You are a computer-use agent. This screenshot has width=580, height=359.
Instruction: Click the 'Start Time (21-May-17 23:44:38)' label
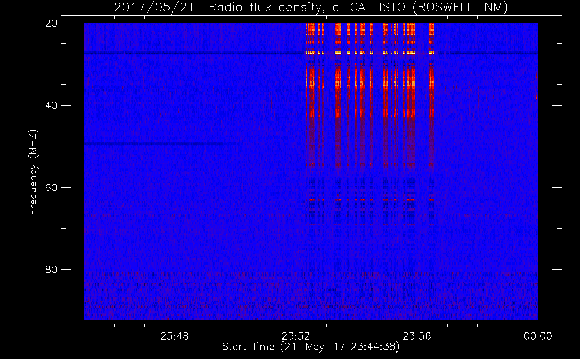tap(311, 347)
